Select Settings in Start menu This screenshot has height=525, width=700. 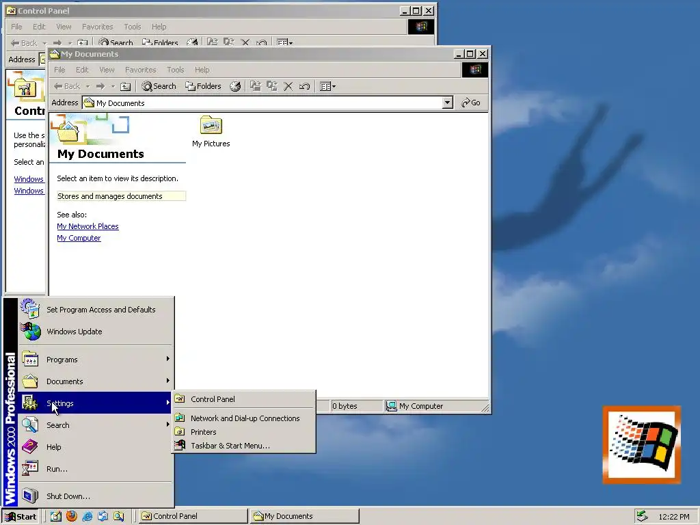(96, 403)
